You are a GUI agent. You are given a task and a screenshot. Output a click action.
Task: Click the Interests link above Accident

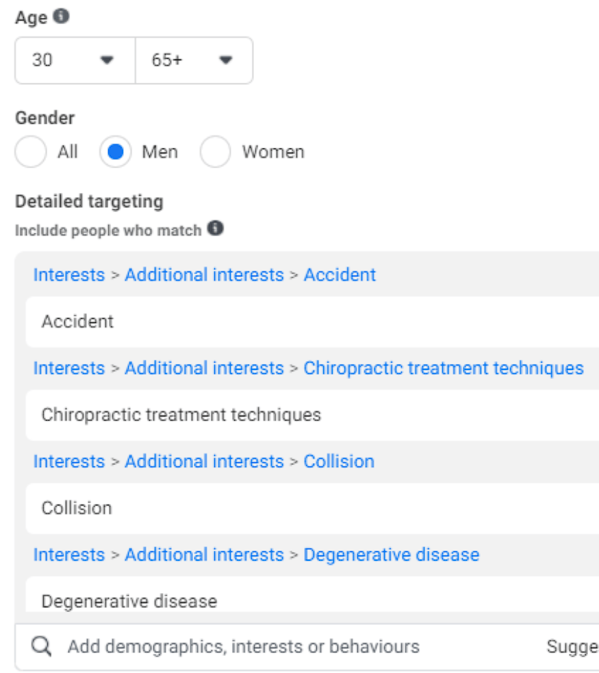coord(69,275)
